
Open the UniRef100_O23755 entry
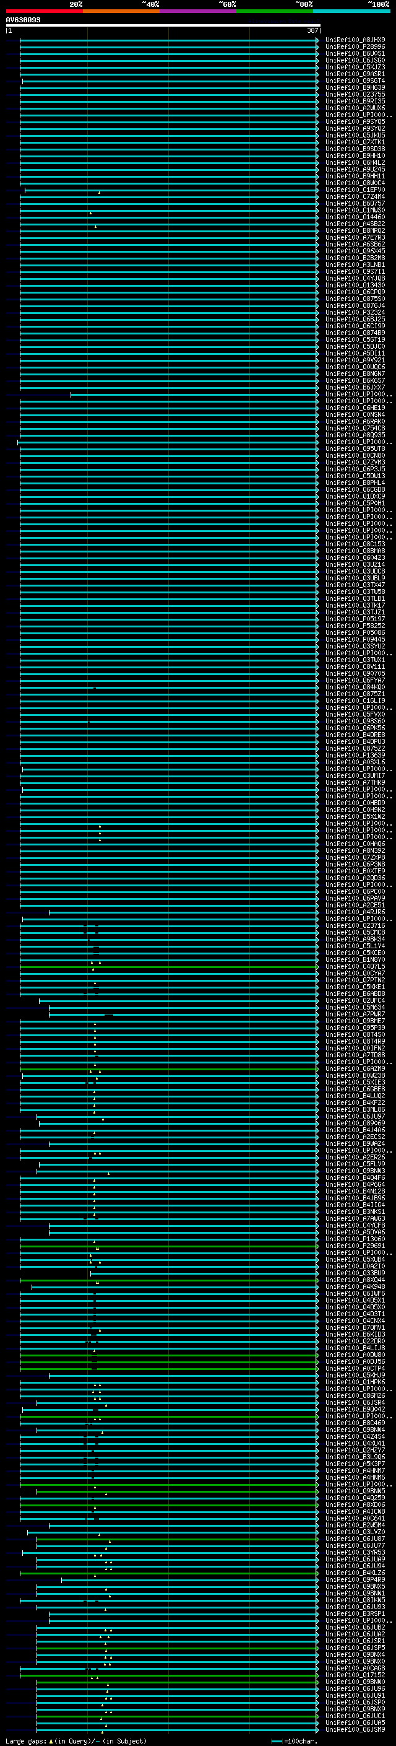[355, 94]
